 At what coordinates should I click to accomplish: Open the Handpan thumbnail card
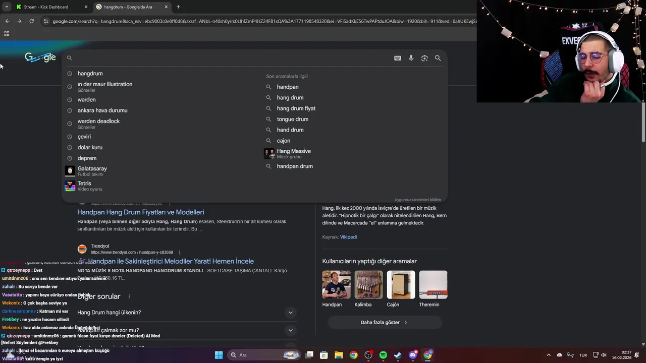336,289
